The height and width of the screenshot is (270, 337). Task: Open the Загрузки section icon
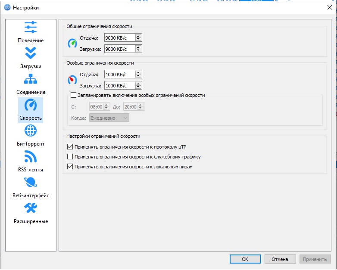point(31,53)
